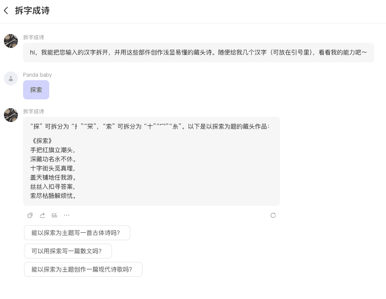This screenshot has height=299, width=386.
Task: Click the 拆字成诗 sender name above the greeting
Action: pyautogui.click(x=34, y=37)
